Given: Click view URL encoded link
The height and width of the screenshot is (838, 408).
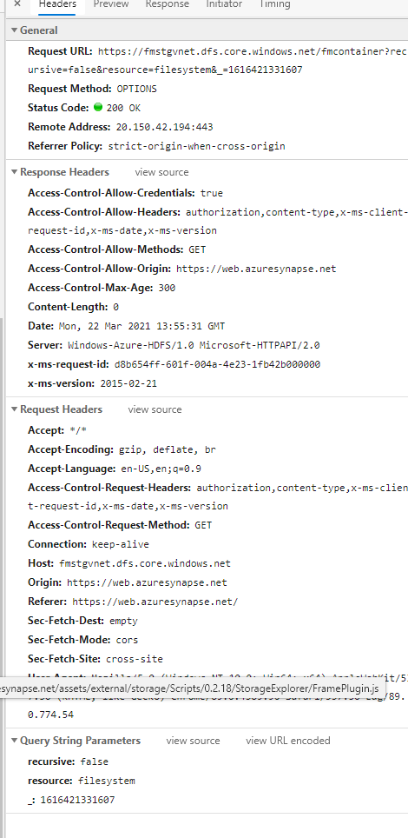Looking at the screenshot, I should click(x=288, y=741).
